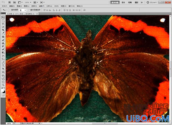Open the Move tool preset picker arrow
Image resolution: width=172 pixels, height=125 pixels.
pos(7,10)
